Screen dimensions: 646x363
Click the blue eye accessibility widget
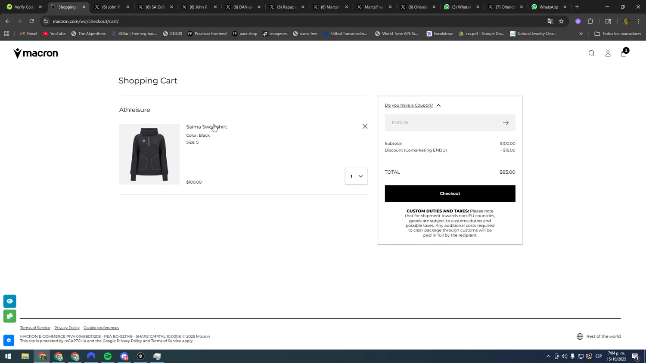(9, 301)
